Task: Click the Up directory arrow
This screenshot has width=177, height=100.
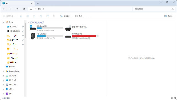Action: coord(17,9)
